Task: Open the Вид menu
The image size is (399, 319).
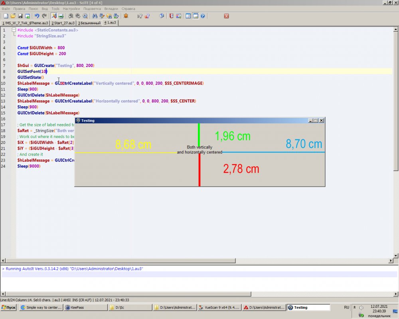Action: click(x=45, y=9)
